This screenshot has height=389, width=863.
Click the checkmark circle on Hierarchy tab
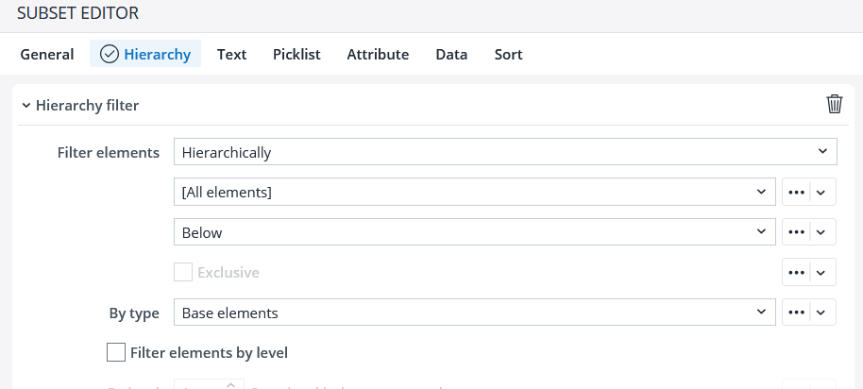click(x=109, y=54)
